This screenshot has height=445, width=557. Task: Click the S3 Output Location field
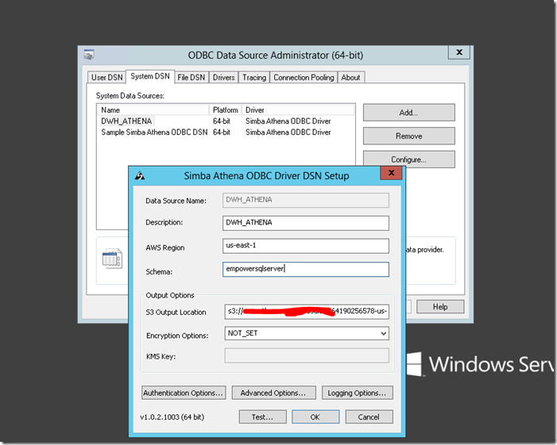click(x=307, y=312)
